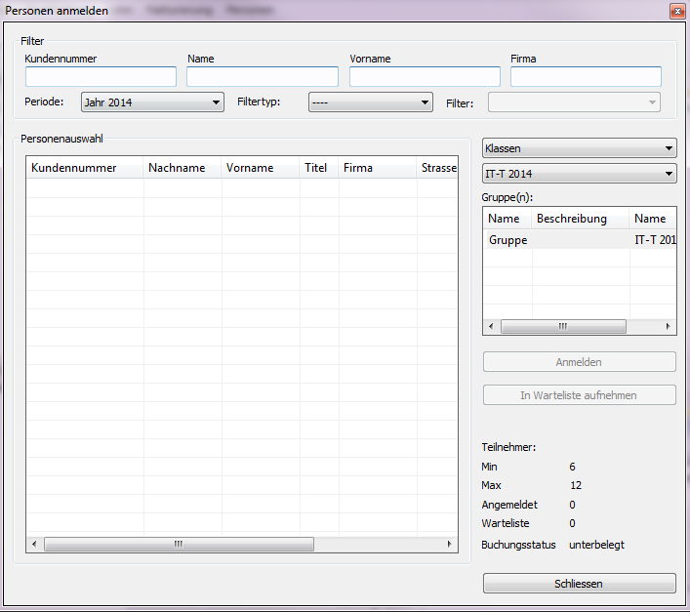This screenshot has width=690, height=612.
Task: Sort by Kundennummer column header
Action: [x=84, y=168]
